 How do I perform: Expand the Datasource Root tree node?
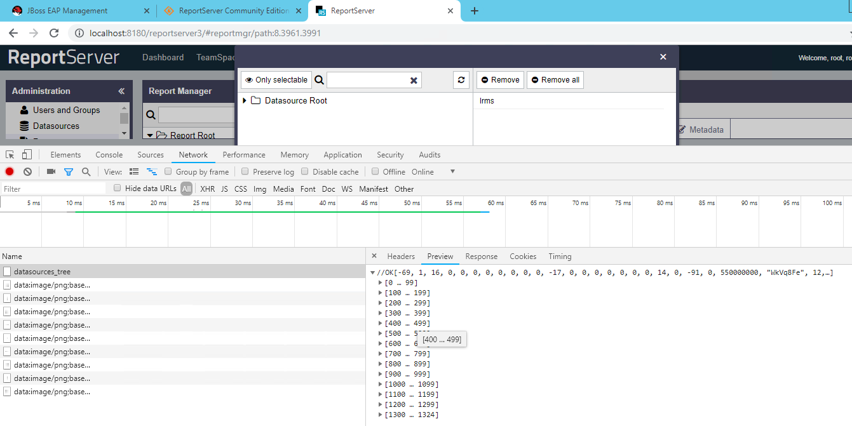tap(245, 100)
